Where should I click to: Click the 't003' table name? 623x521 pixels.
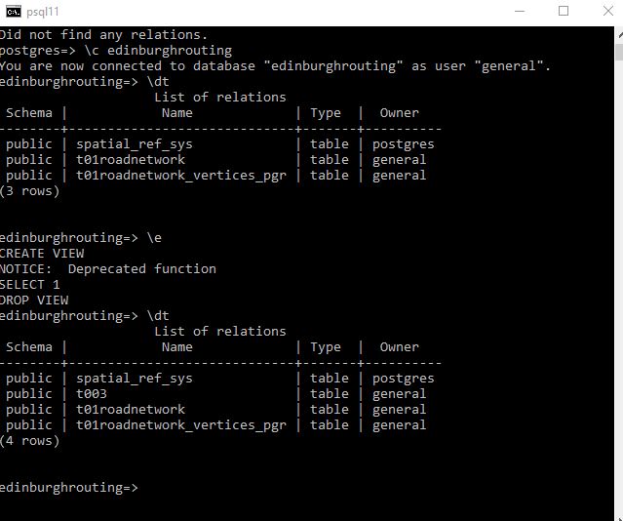click(x=92, y=394)
